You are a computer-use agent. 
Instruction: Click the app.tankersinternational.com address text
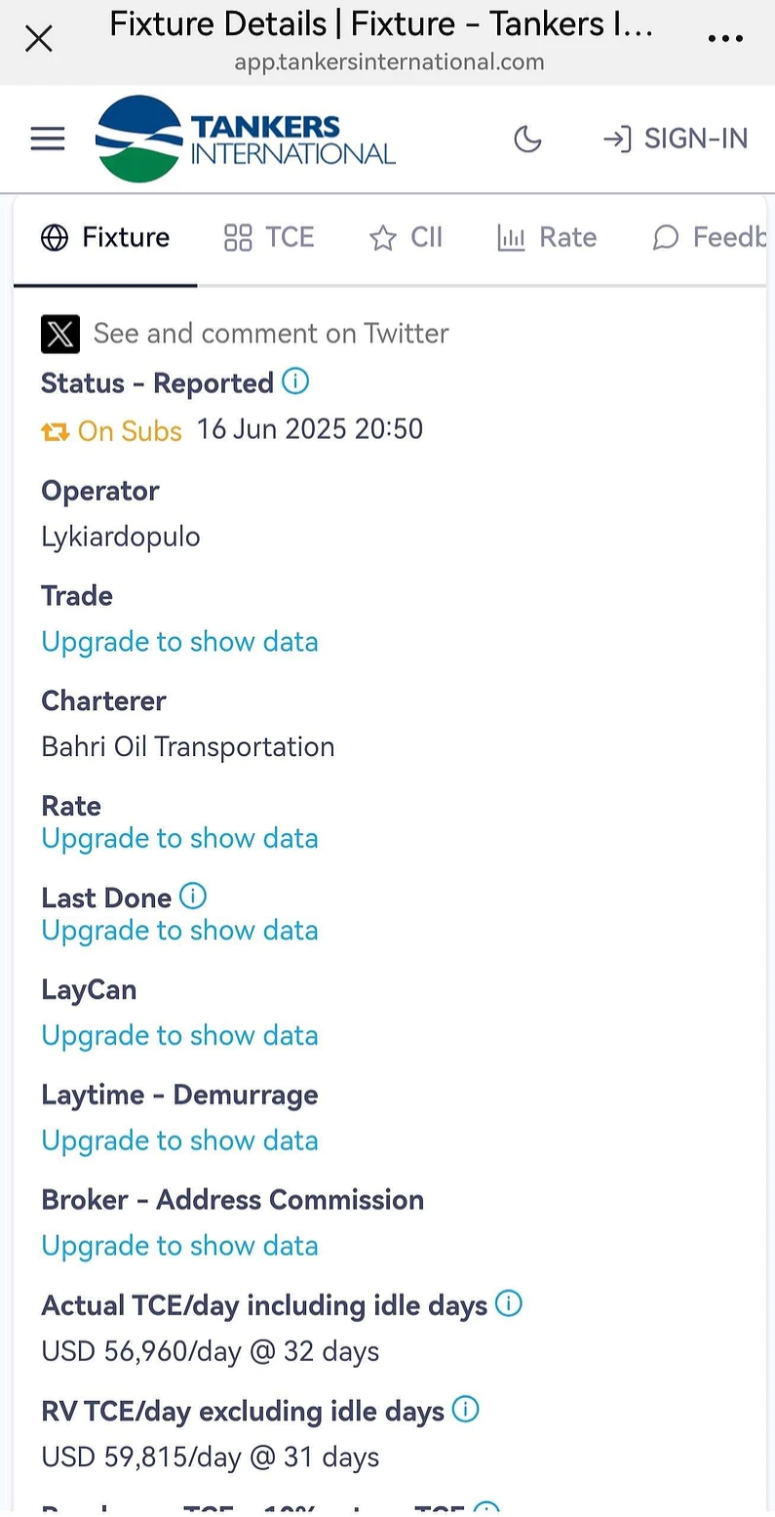389,62
